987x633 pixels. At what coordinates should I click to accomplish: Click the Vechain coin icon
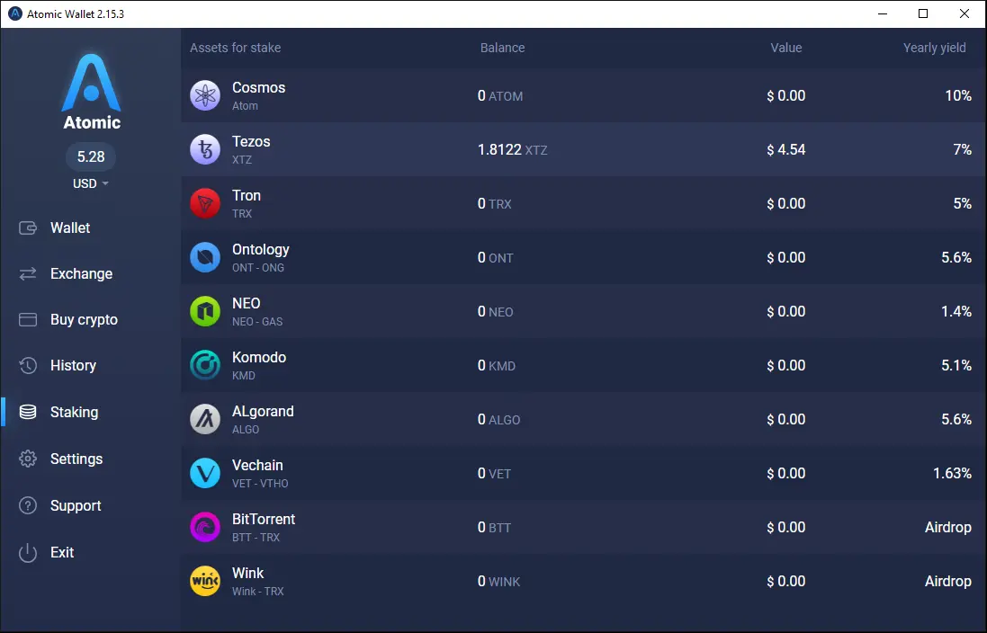coord(205,473)
